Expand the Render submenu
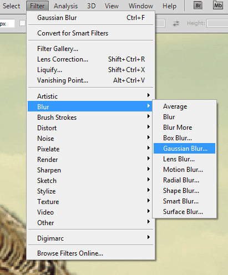The width and height of the screenshot is (228, 275). click(x=90, y=160)
